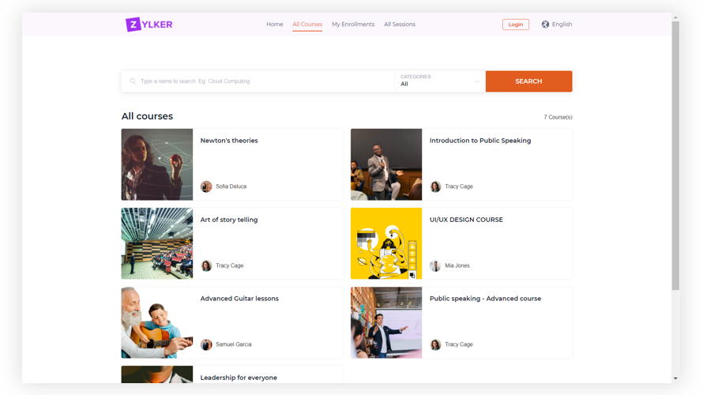Screen dimensions: 703x395
Task: Click instructor name Sofia Deluca
Action: point(231,186)
